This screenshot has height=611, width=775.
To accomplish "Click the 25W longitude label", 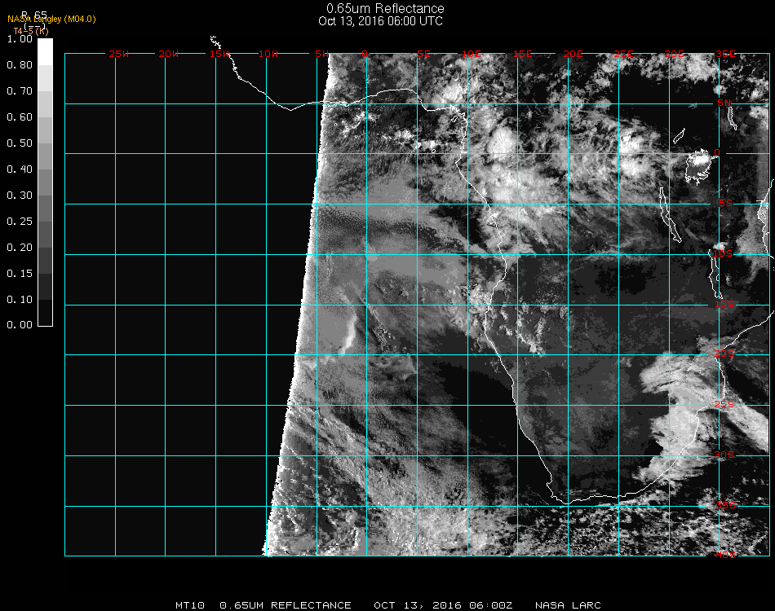I will tap(118, 54).
